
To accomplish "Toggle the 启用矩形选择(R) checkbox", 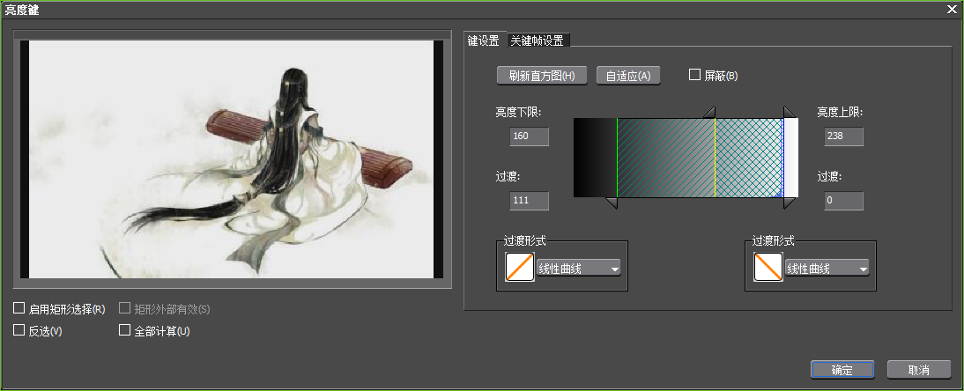I will [19, 309].
